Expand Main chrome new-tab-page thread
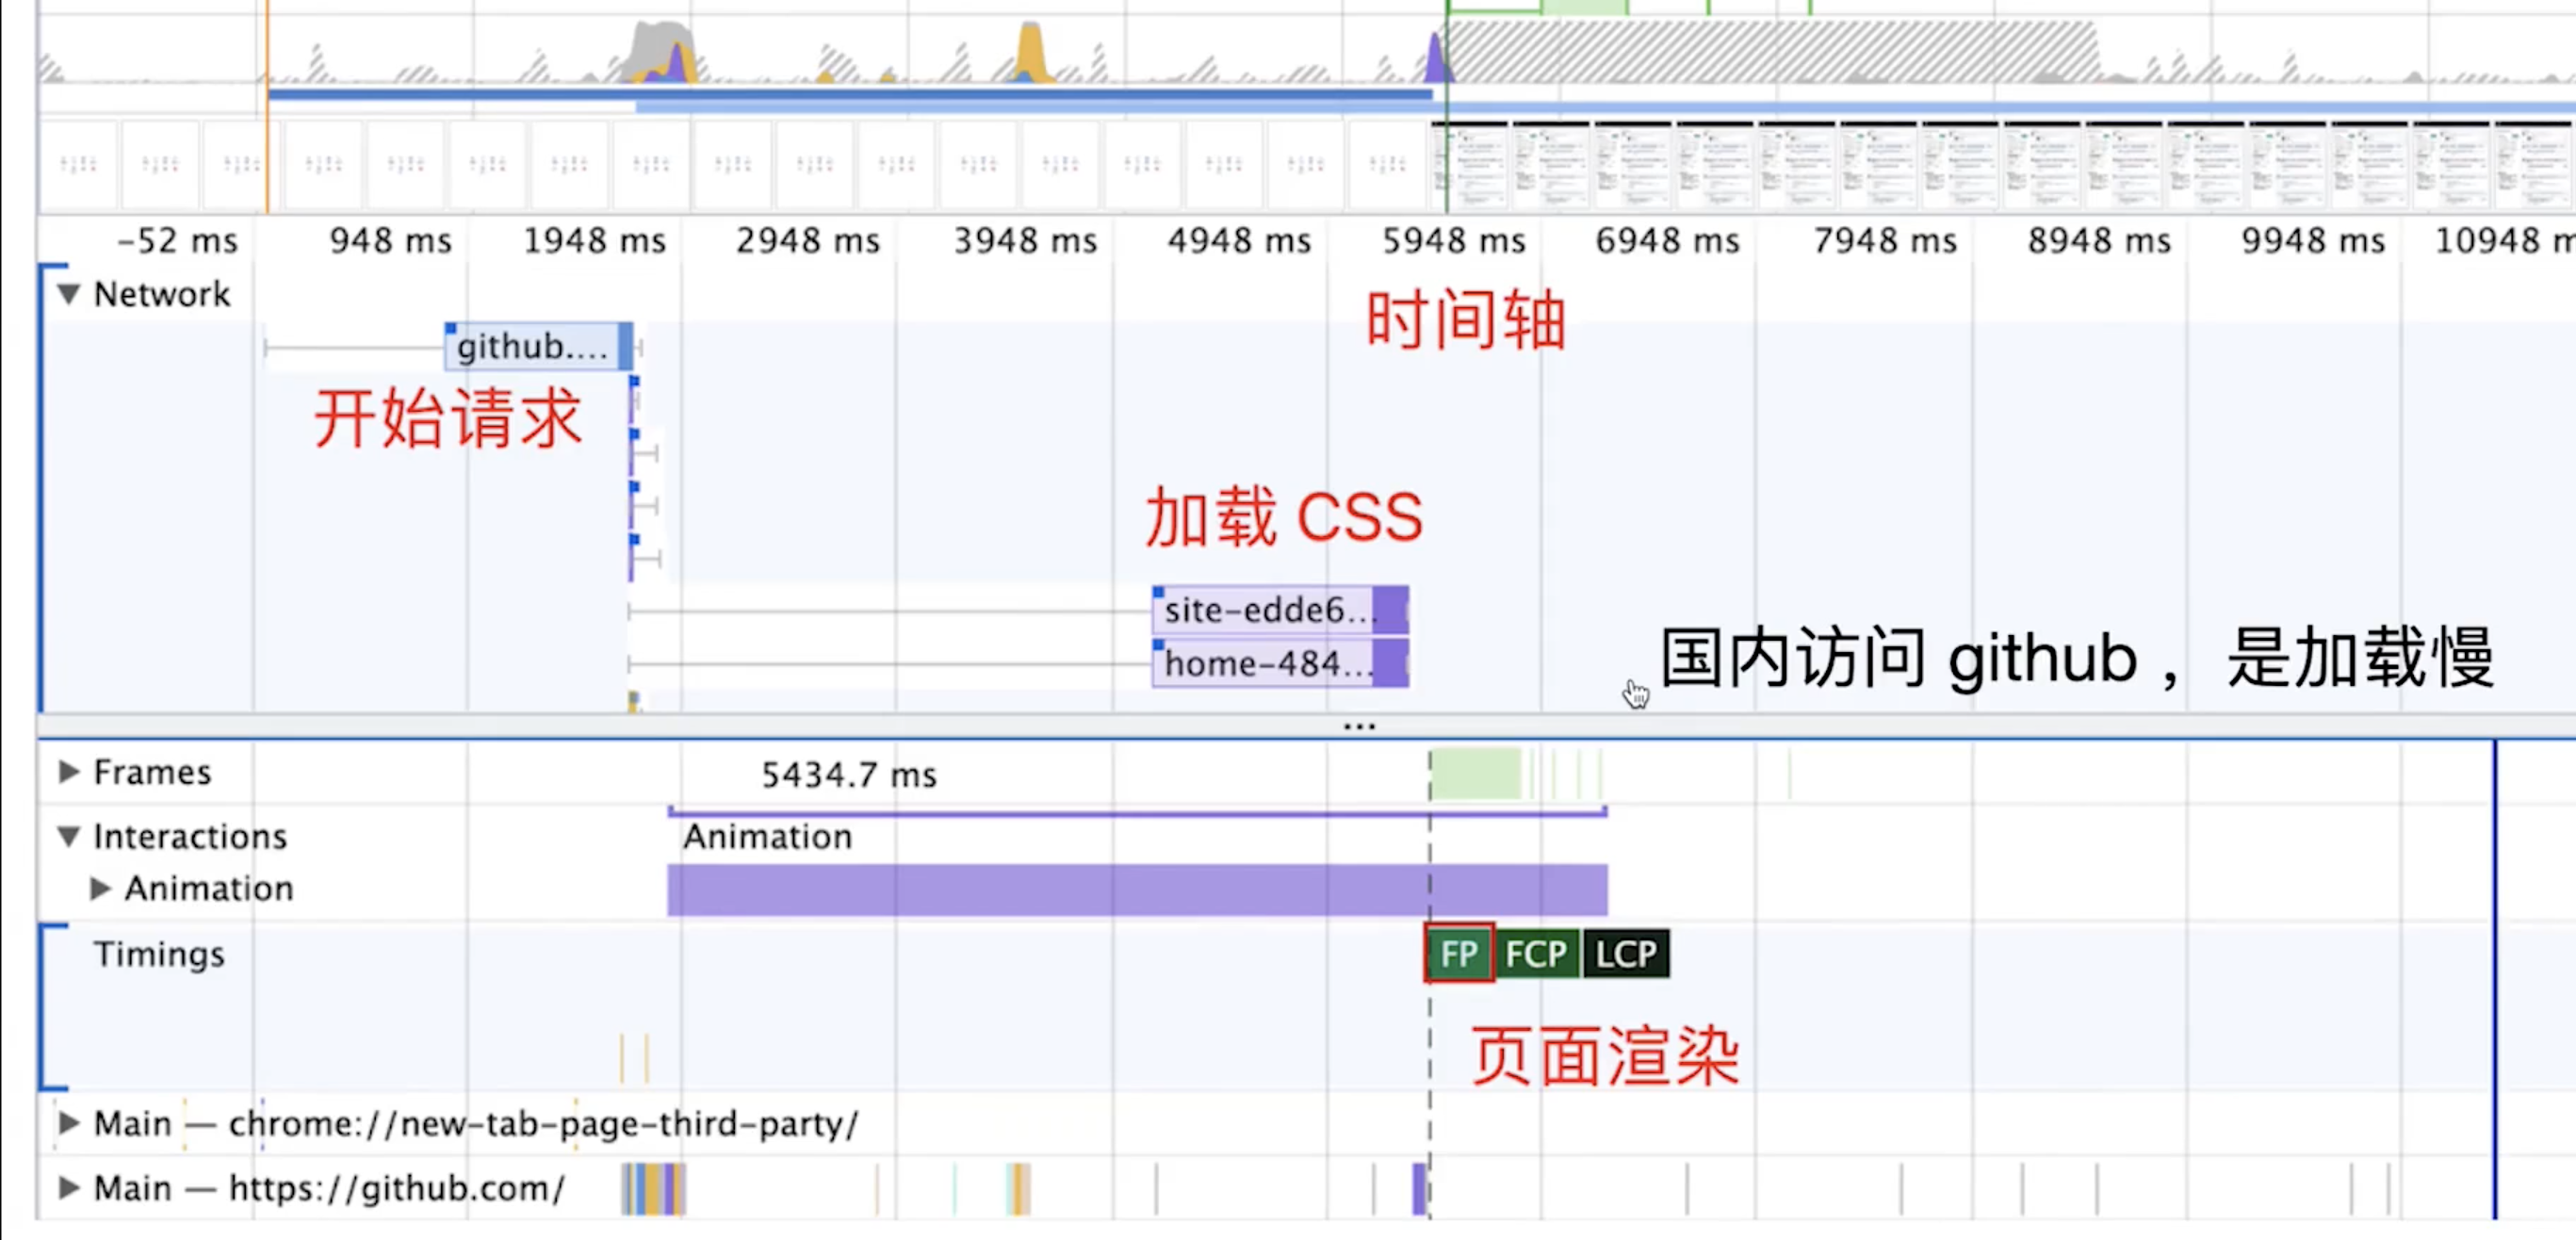The height and width of the screenshot is (1240, 2576). (68, 1123)
